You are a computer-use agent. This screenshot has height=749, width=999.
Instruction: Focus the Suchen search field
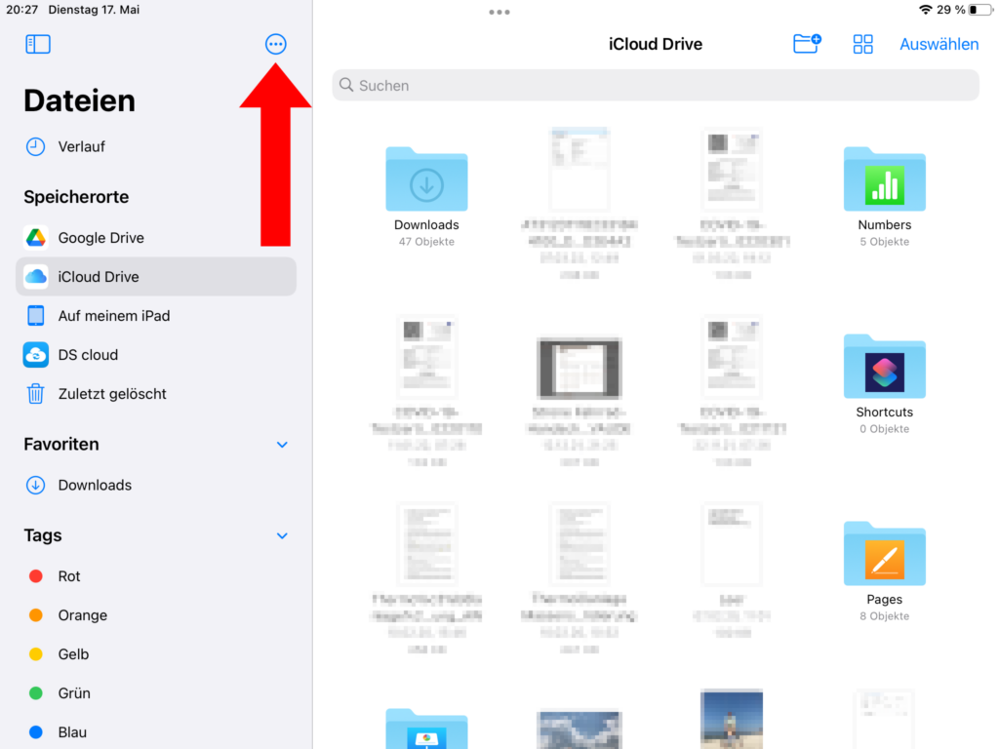click(x=655, y=86)
